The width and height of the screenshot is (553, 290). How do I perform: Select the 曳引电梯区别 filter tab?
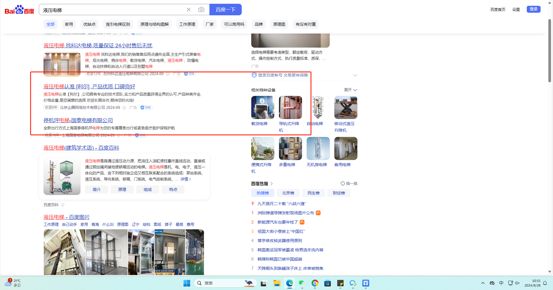(118, 24)
